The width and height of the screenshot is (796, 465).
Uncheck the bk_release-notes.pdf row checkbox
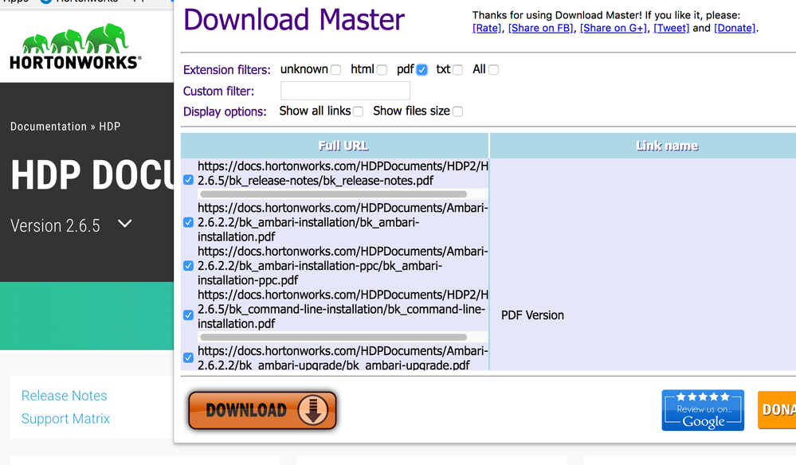click(188, 180)
